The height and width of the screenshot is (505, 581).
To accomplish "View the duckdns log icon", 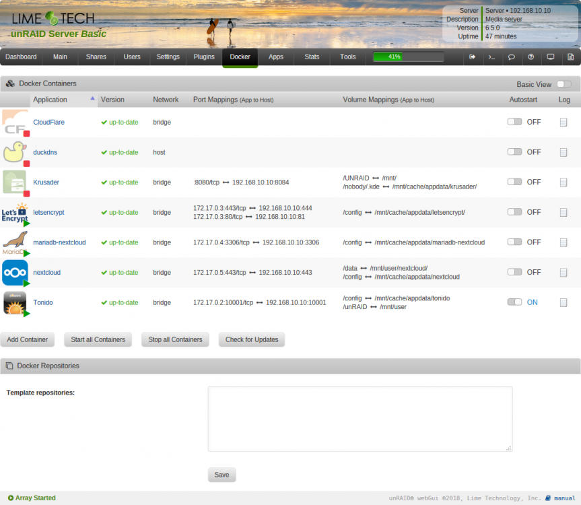I will pos(563,152).
